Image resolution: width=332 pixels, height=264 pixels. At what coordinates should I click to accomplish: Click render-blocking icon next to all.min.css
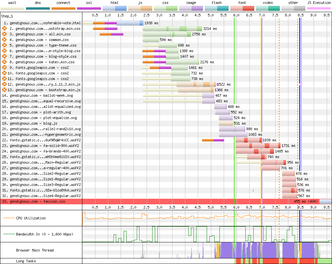click(4, 34)
